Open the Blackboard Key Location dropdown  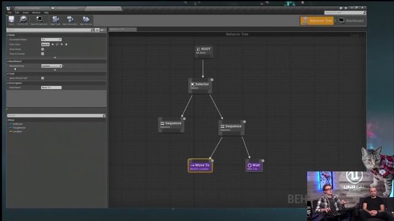pyautogui.click(x=52, y=66)
